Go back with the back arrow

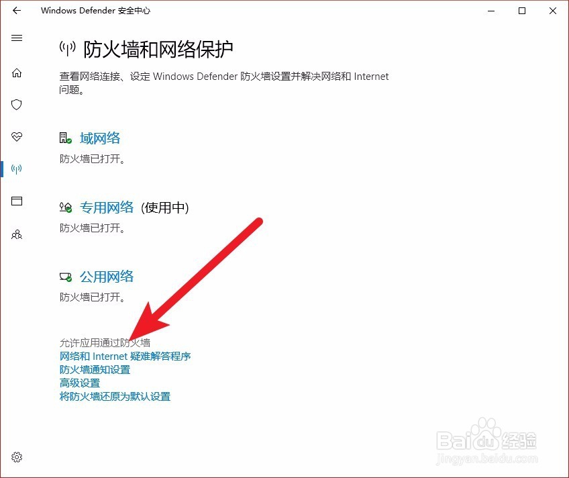(x=17, y=11)
